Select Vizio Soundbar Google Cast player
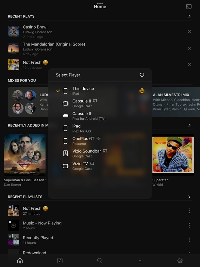200x267 pixels. (x=100, y=153)
